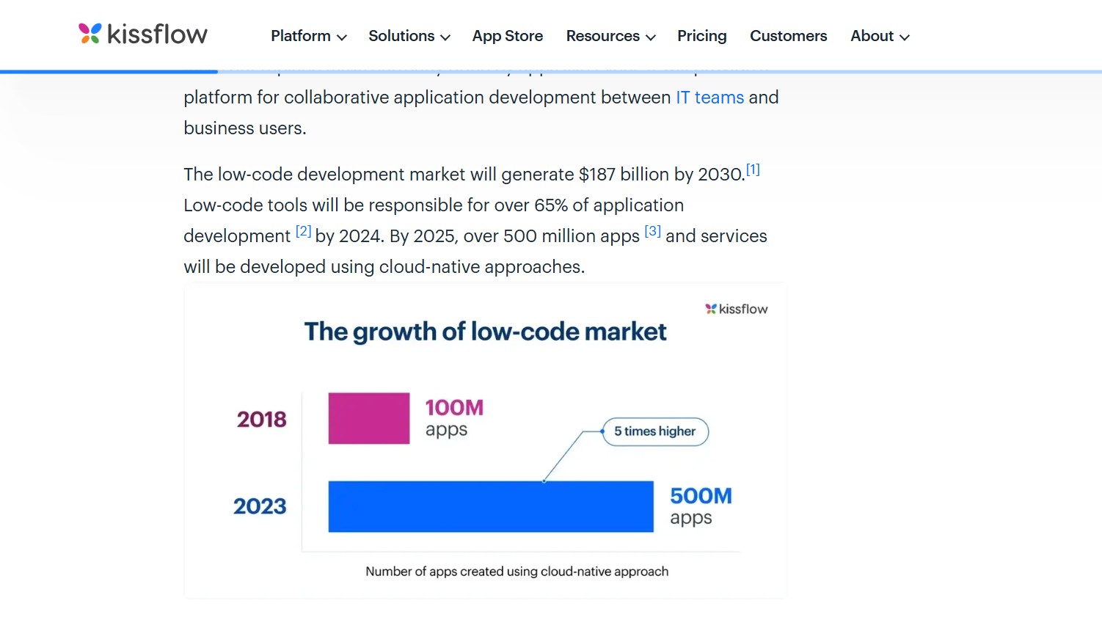Select App Store in the navigation
This screenshot has height=617, width=1102.
(x=507, y=36)
